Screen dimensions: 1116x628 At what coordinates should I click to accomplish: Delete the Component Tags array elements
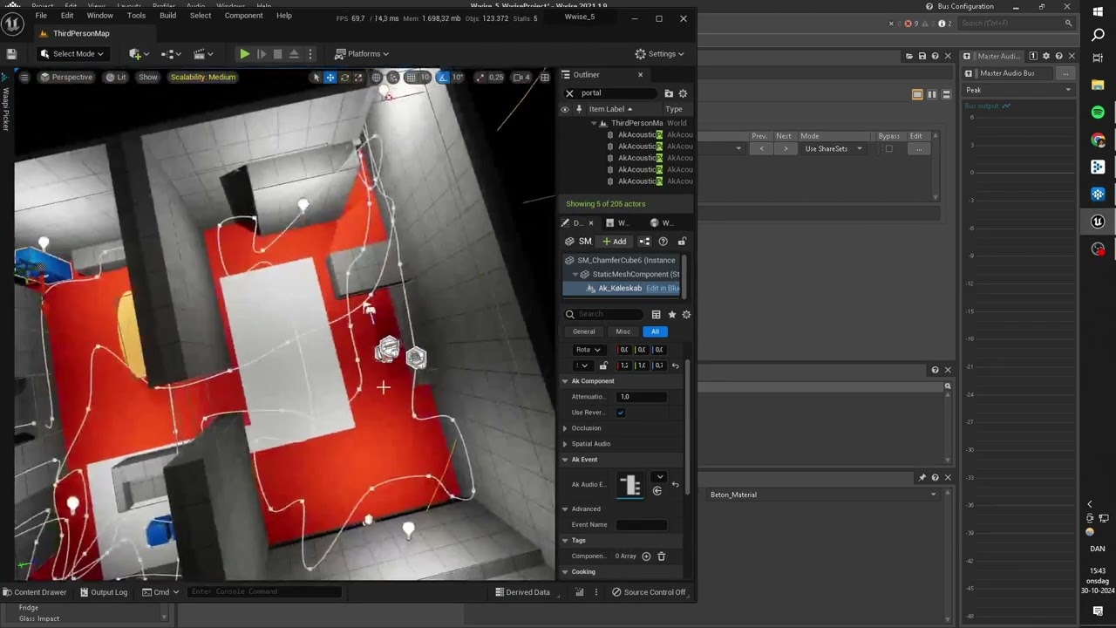point(661,556)
